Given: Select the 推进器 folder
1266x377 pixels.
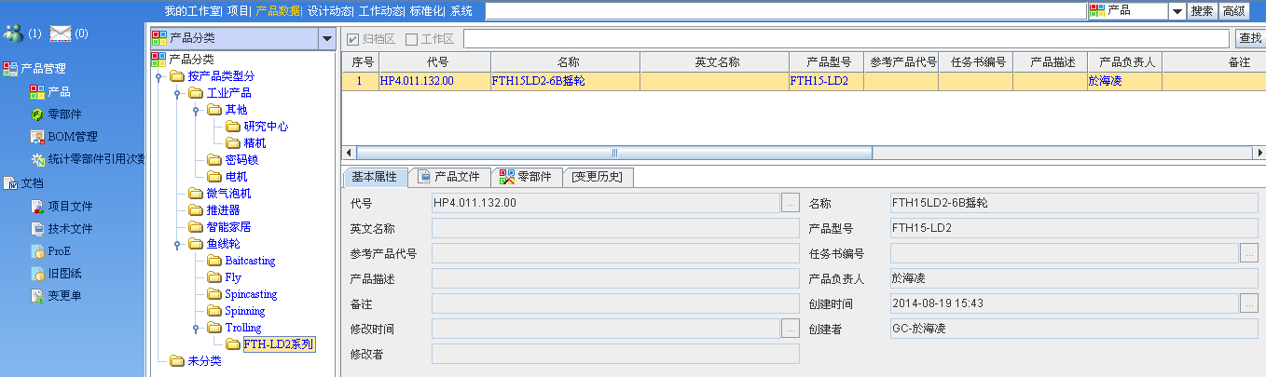Looking at the screenshot, I should click(x=223, y=210).
